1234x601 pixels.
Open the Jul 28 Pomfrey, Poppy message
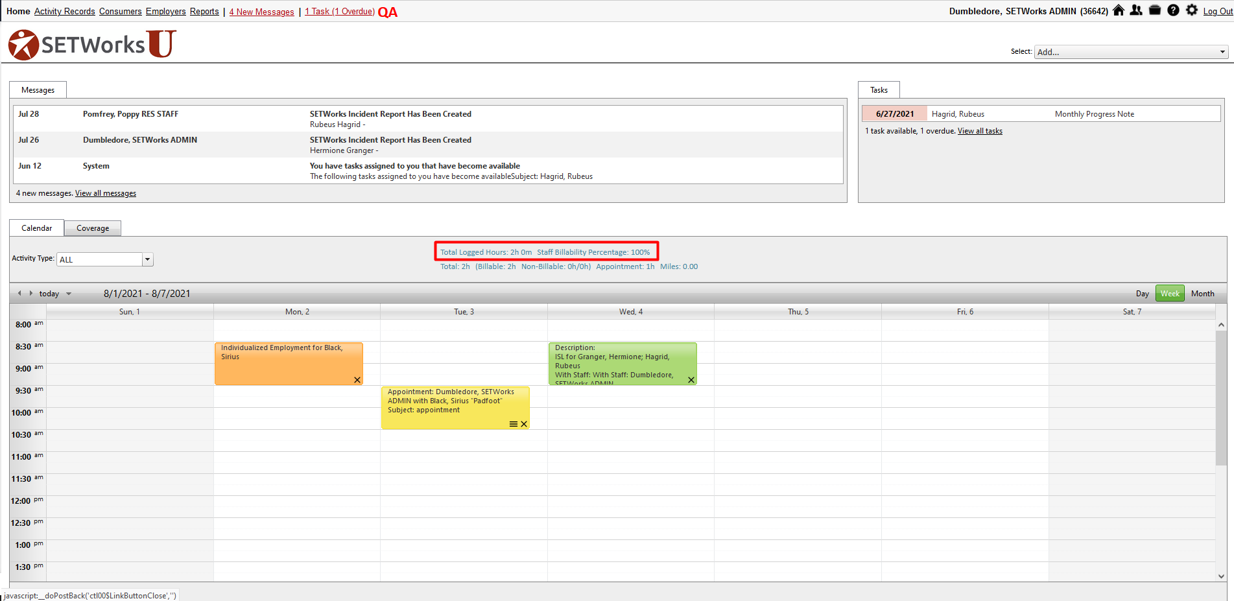(x=428, y=119)
